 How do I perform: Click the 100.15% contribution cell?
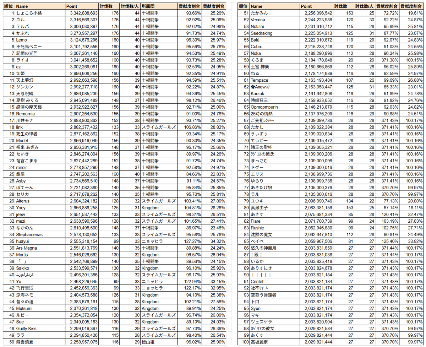[x=411, y=60]
